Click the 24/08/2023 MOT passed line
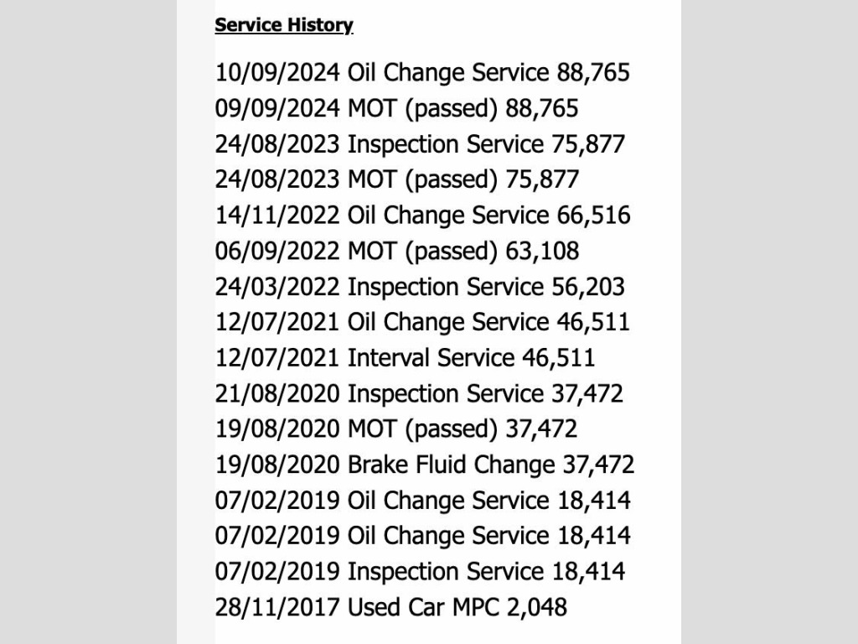 [x=396, y=179]
